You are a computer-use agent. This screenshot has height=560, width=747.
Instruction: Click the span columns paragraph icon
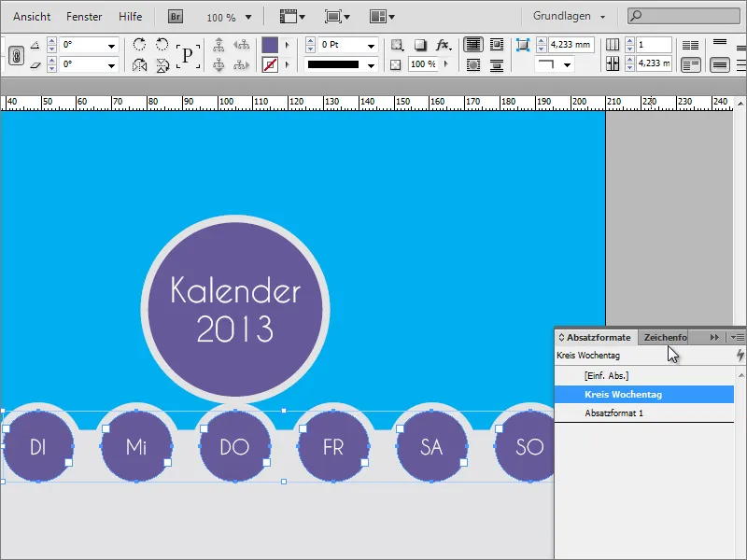pyautogui.click(x=690, y=64)
